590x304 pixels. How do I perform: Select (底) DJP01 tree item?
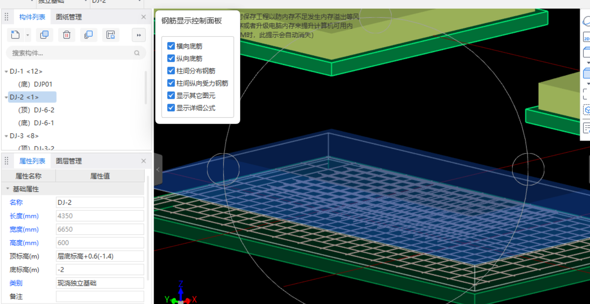35,84
